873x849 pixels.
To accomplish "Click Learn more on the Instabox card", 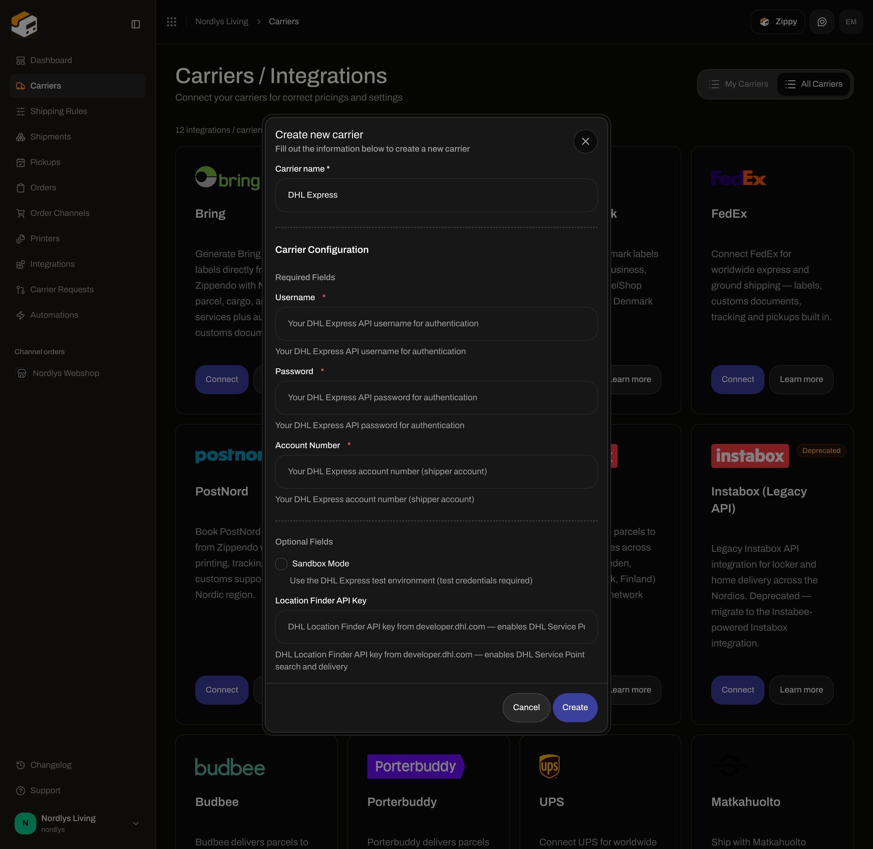I will pos(801,690).
